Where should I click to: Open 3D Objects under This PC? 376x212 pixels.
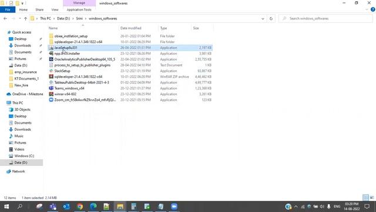tap(22, 110)
